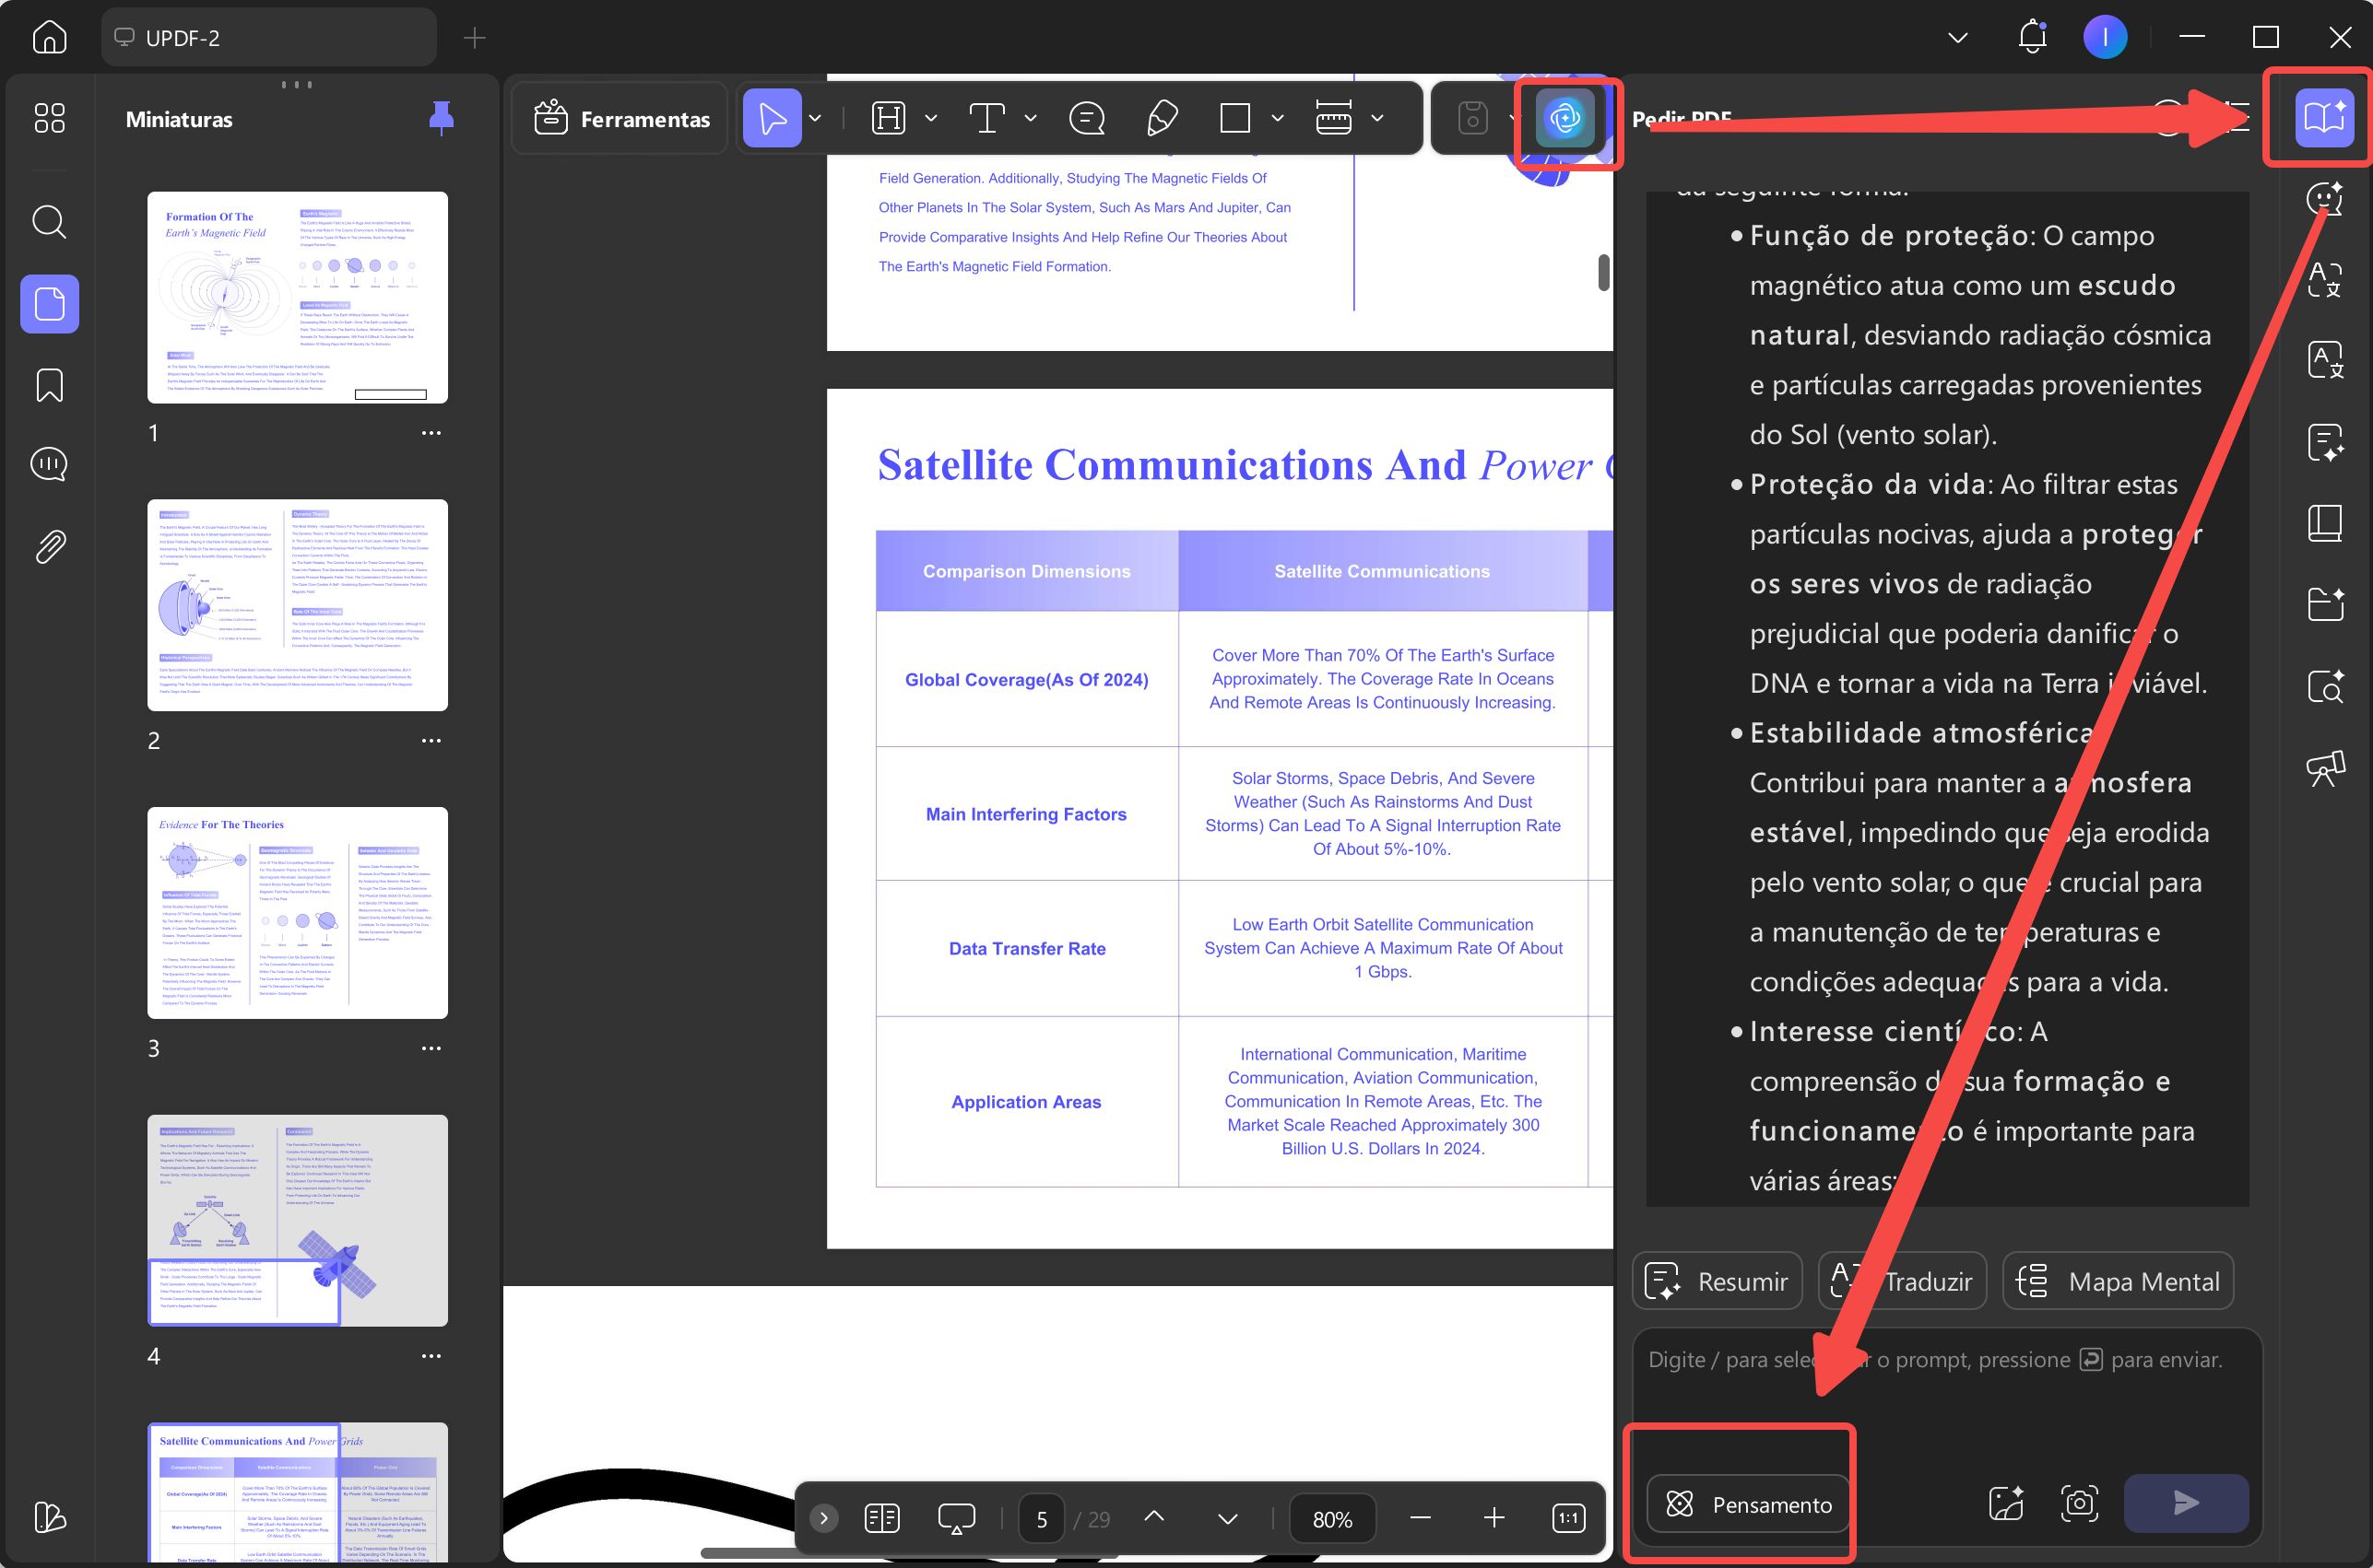
Task: Select page 3 thumbnail
Action: pos(297,912)
